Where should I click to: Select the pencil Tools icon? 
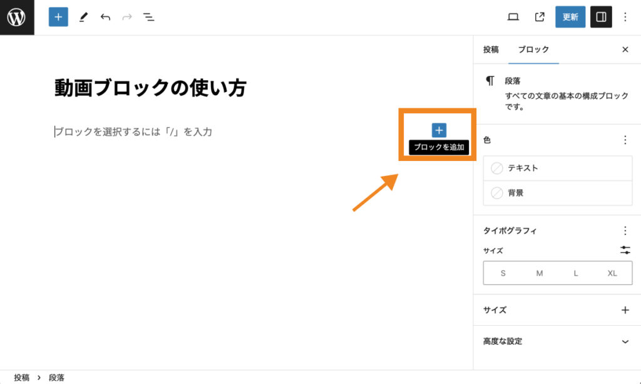click(x=83, y=17)
